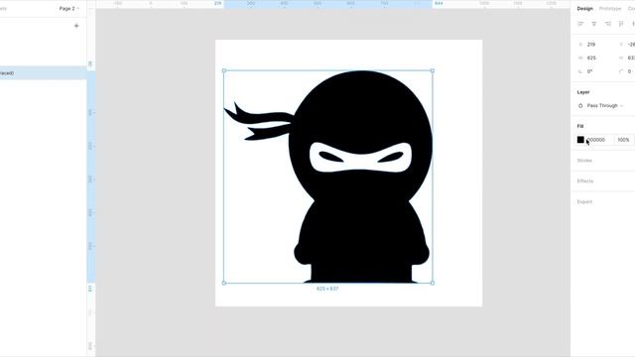Viewport: 635px width, 357px height.
Task: Click the align left icon
Action: click(580, 24)
